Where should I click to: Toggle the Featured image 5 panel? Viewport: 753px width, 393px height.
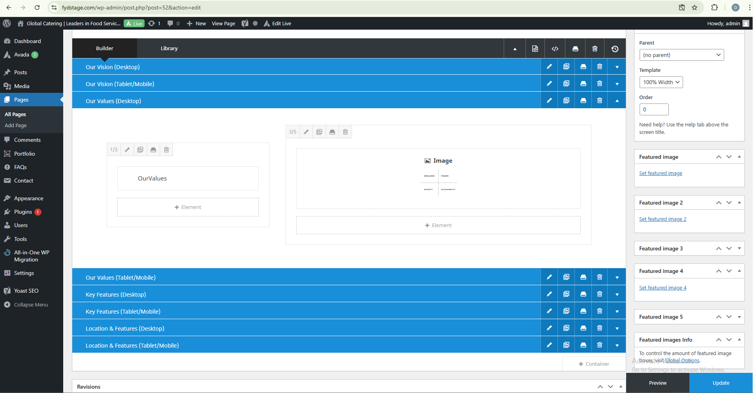(x=739, y=317)
